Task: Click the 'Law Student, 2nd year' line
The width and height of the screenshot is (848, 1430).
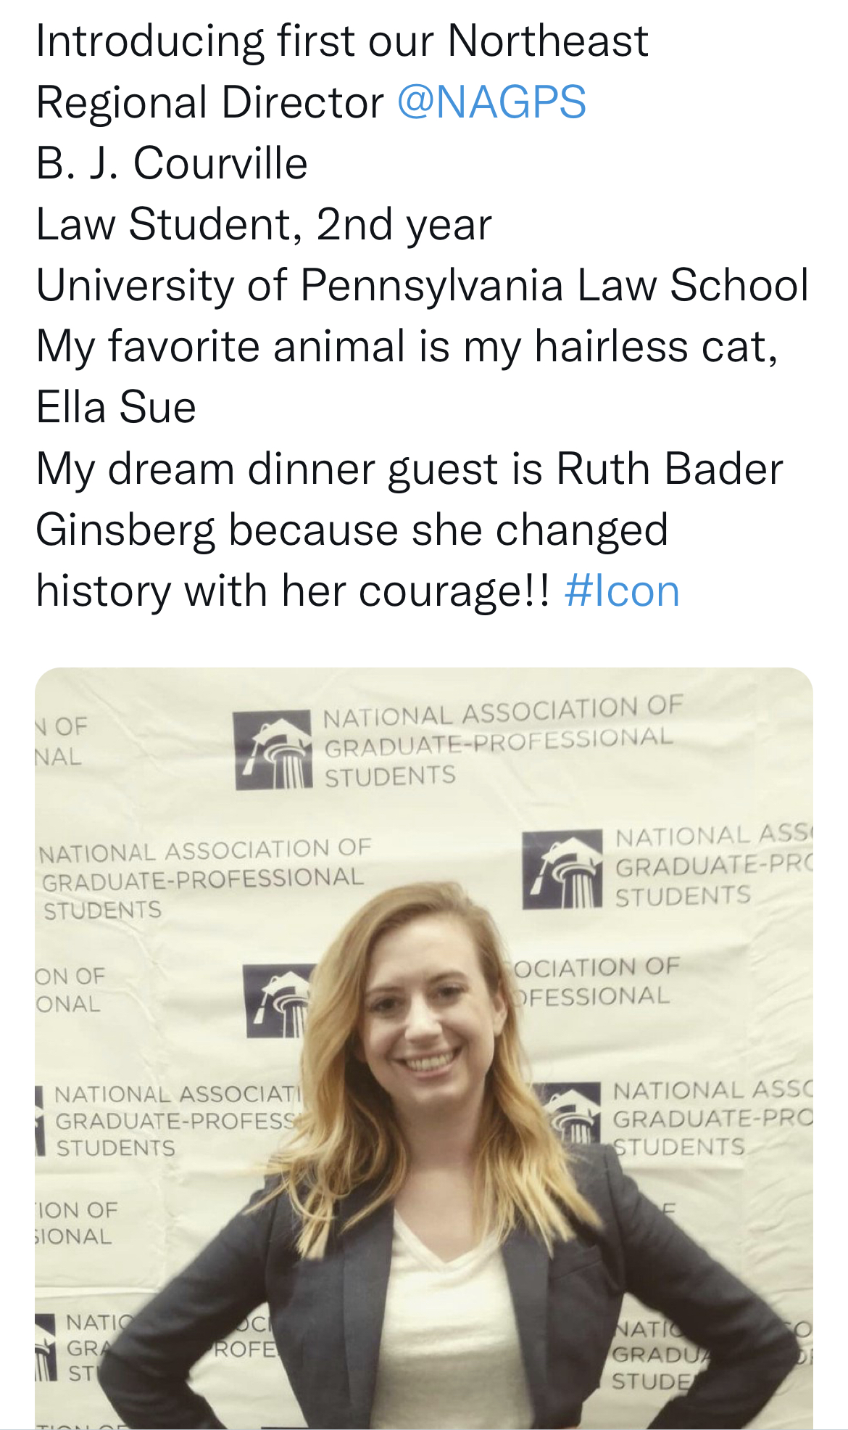Action: click(x=264, y=224)
